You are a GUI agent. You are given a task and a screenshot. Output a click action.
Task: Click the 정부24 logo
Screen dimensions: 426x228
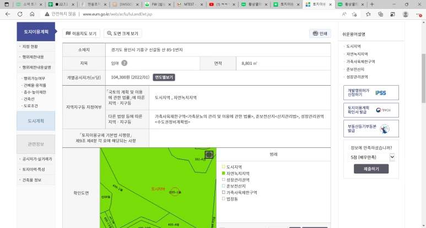click(383, 110)
